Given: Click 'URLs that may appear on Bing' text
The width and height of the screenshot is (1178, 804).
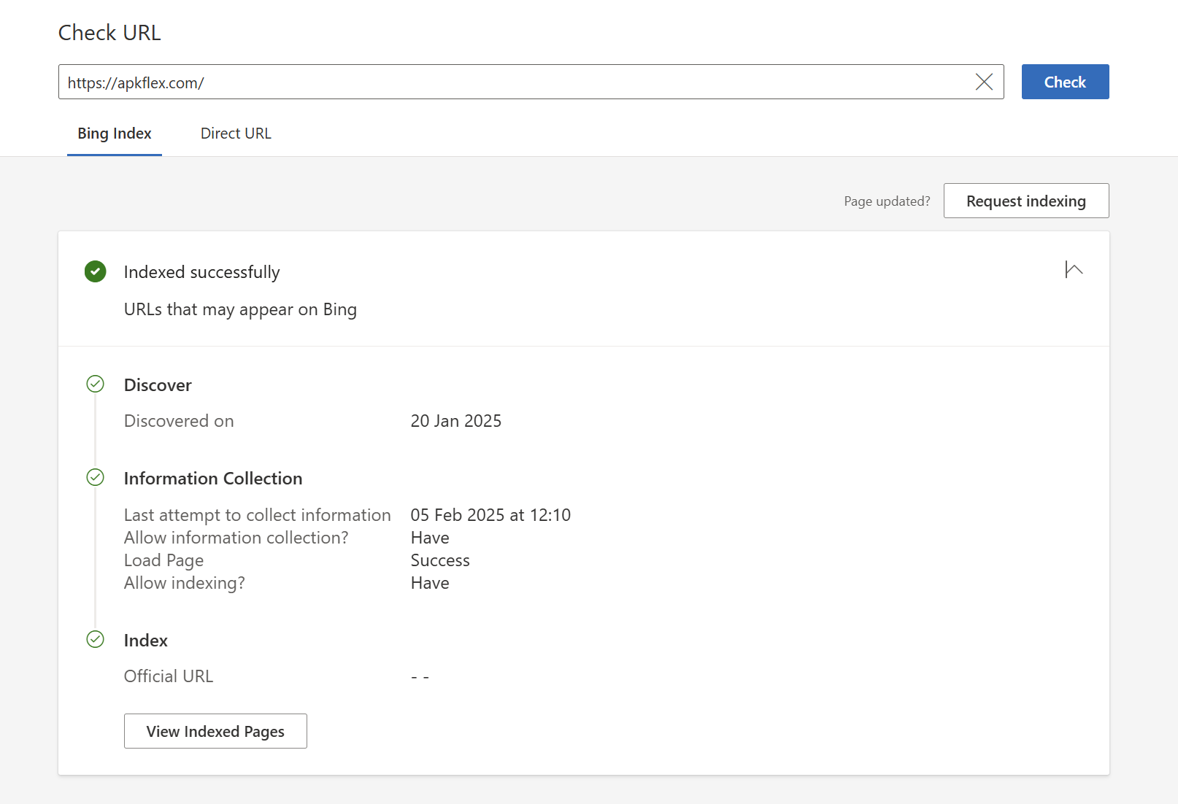Looking at the screenshot, I should point(240,309).
